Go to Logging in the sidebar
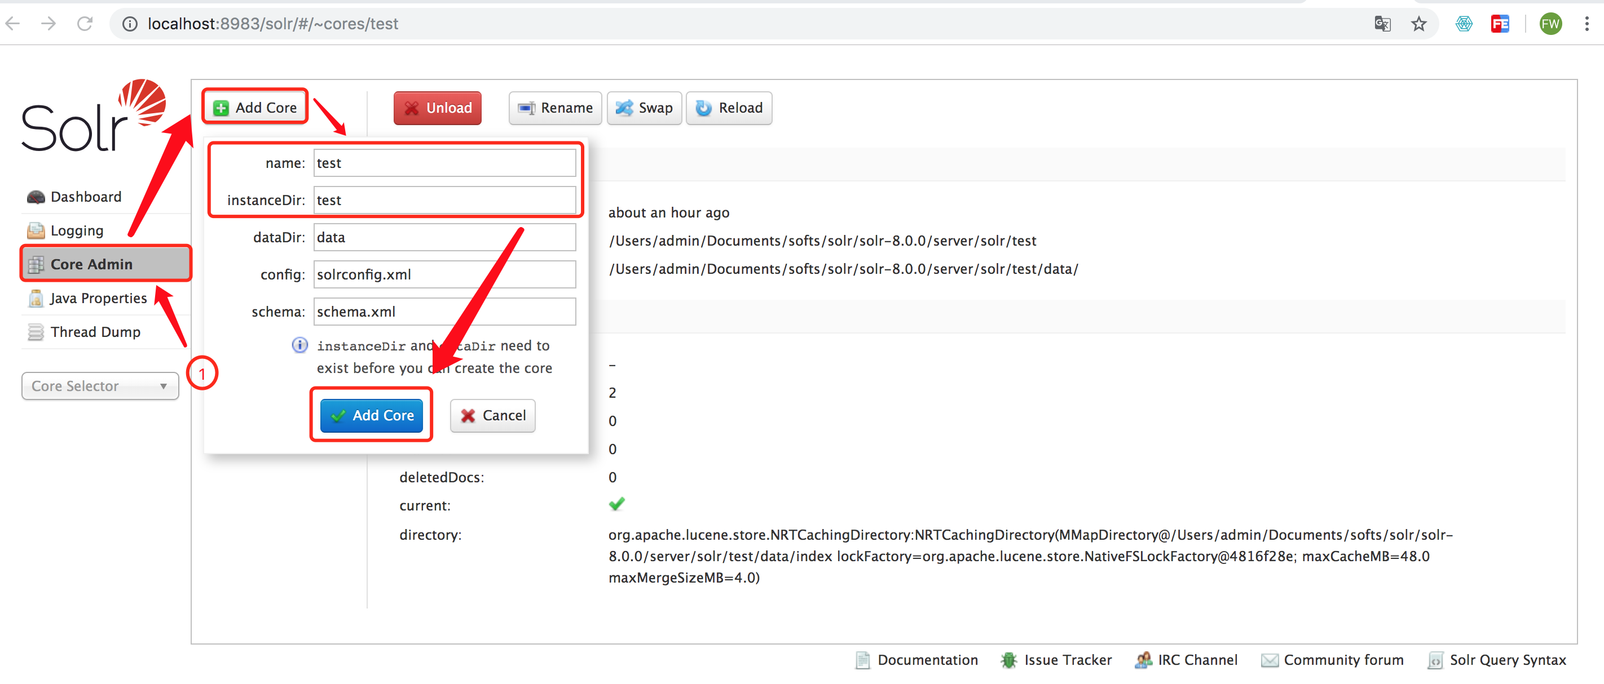This screenshot has height=684, width=1604. [77, 230]
